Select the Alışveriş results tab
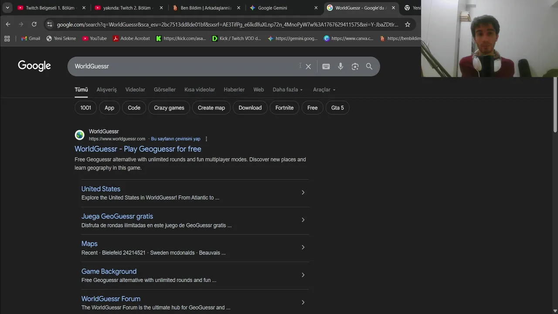The image size is (558, 314). pos(106,89)
